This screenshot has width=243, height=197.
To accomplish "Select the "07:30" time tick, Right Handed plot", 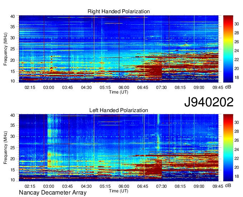I will tap(161, 87).
